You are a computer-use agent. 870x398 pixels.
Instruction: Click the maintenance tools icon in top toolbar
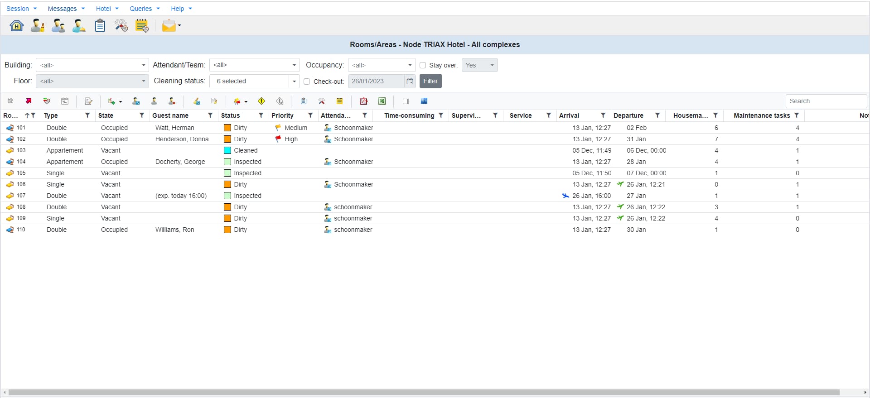pyautogui.click(x=121, y=26)
